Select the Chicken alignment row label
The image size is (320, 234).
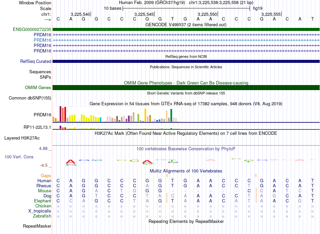click(x=43, y=206)
